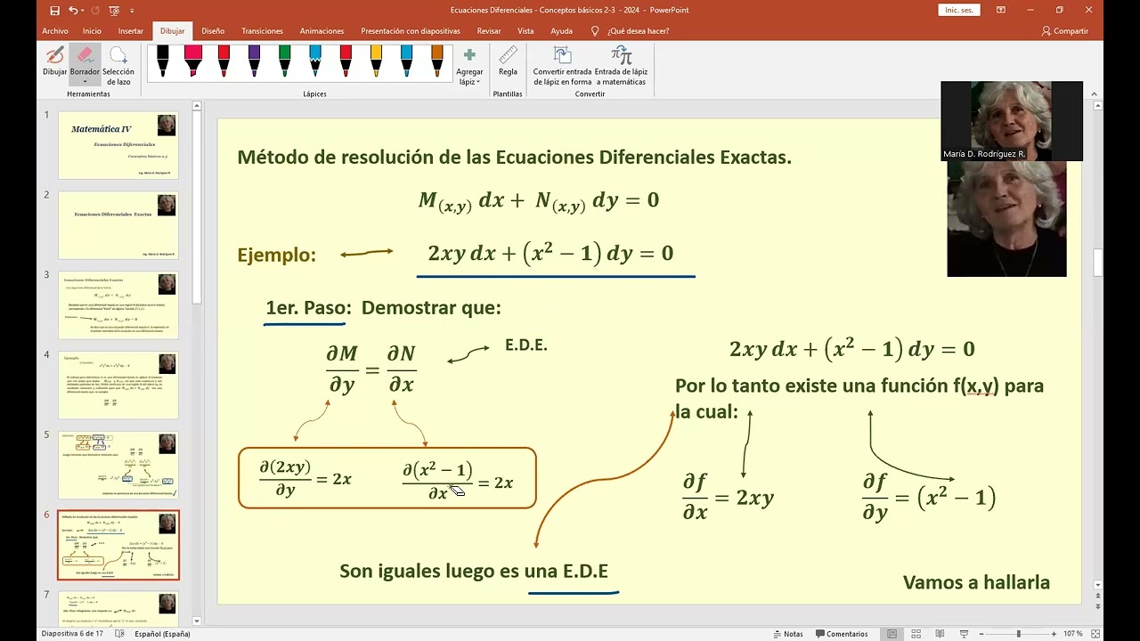The height and width of the screenshot is (641, 1140).
Task: Select slide 3 thumbnail in the panel
Action: pos(118,304)
